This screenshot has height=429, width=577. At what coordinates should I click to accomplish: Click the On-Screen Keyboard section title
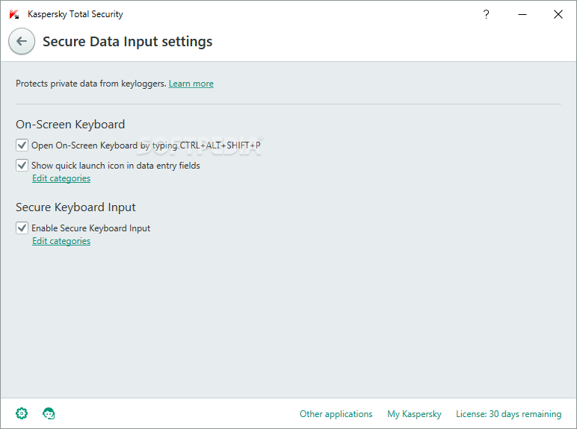[x=70, y=125]
